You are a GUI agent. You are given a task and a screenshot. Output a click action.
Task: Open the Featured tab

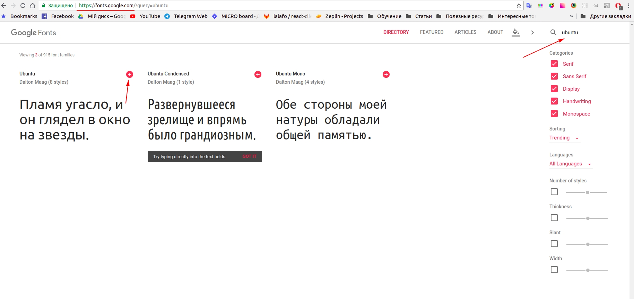click(432, 32)
